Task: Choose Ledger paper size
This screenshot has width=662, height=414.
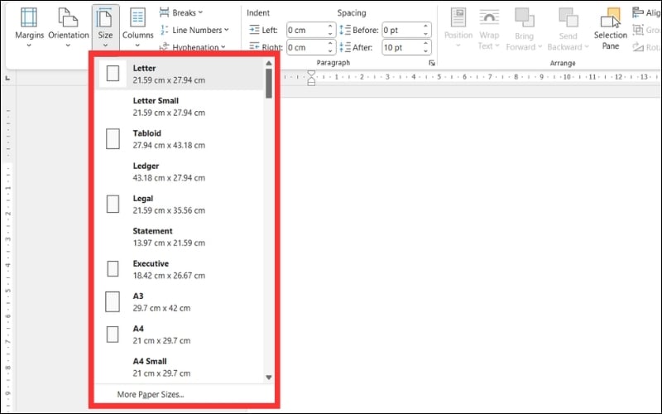Action: click(180, 171)
